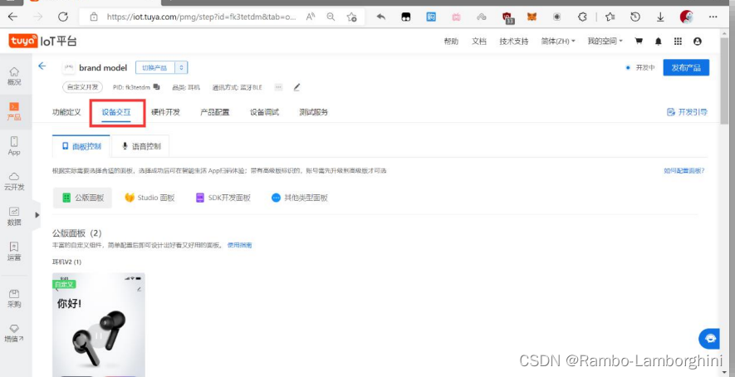Expand sidebar with the triangle handle

point(37,215)
